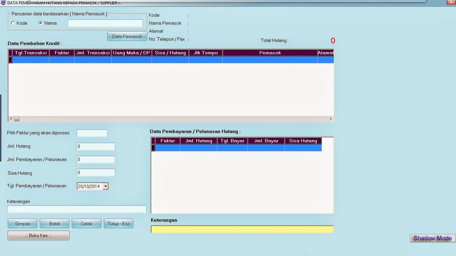Click the Pilih Faktur input field

pos(92,133)
